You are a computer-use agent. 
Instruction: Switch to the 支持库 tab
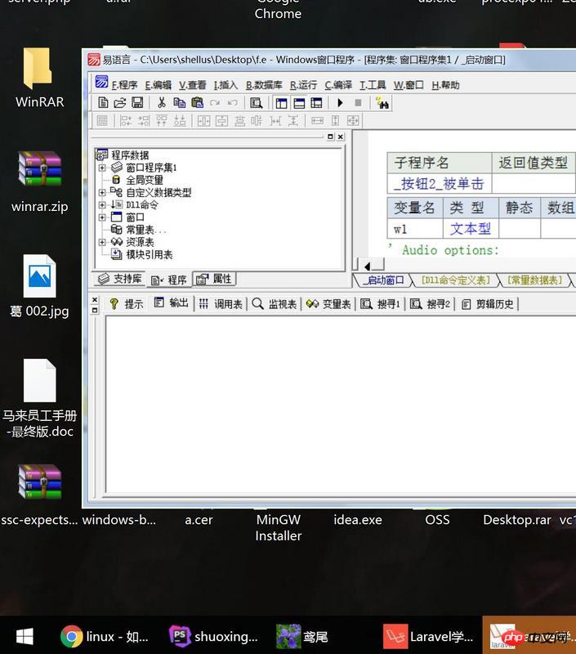point(120,280)
